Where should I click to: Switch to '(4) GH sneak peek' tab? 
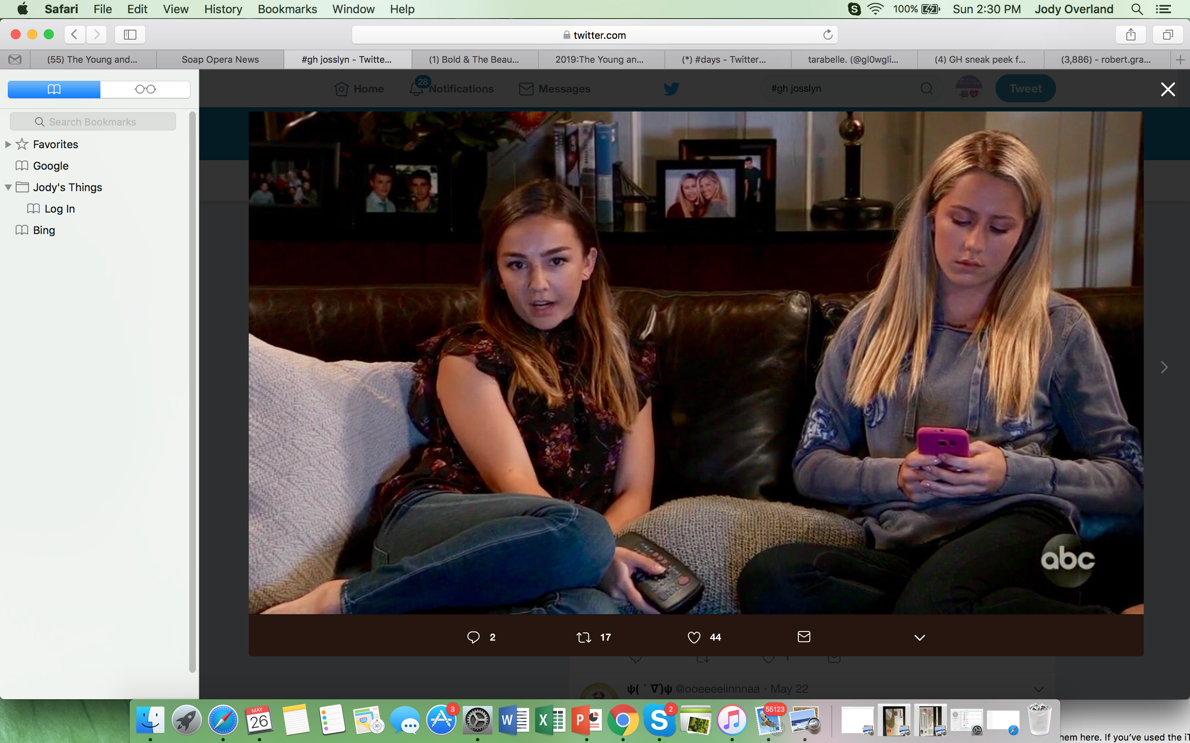(980, 59)
